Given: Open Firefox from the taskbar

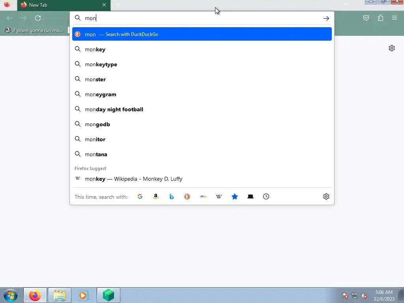Looking at the screenshot, I should pos(35,295).
